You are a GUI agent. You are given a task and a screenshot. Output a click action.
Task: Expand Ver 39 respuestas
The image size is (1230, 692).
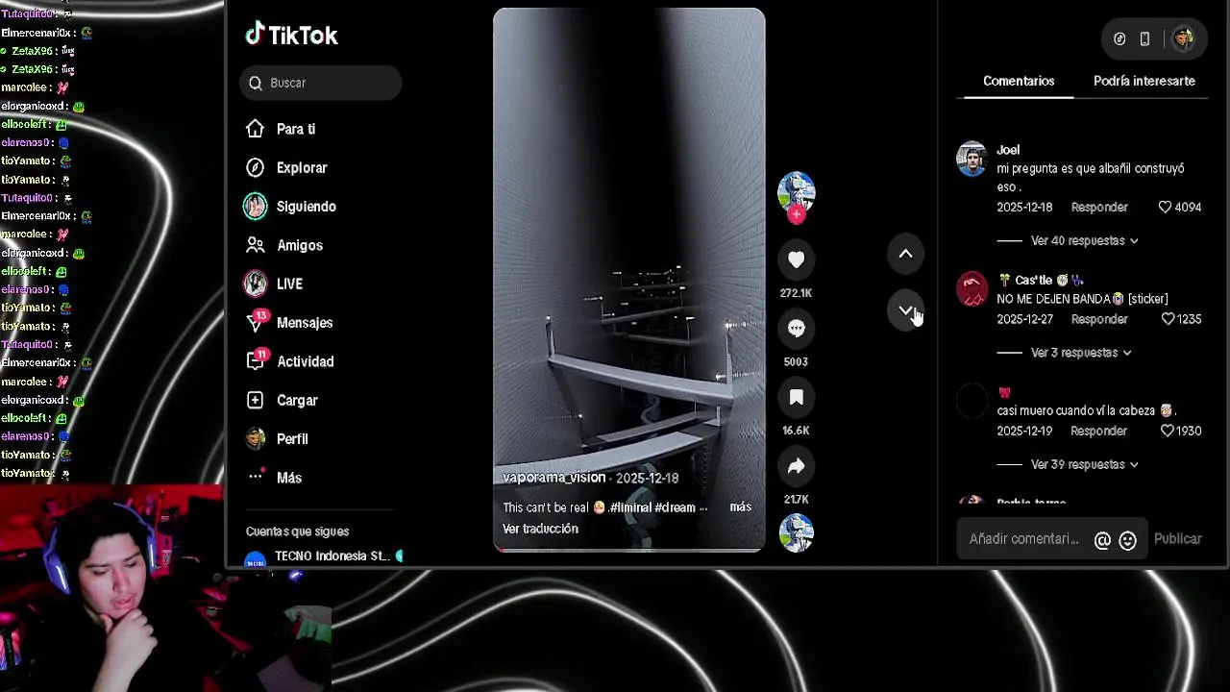(1084, 464)
